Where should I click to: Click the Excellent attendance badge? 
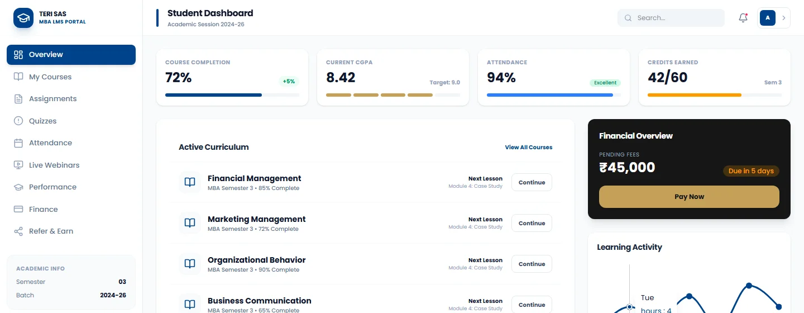pyautogui.click(x=605, y=83)
